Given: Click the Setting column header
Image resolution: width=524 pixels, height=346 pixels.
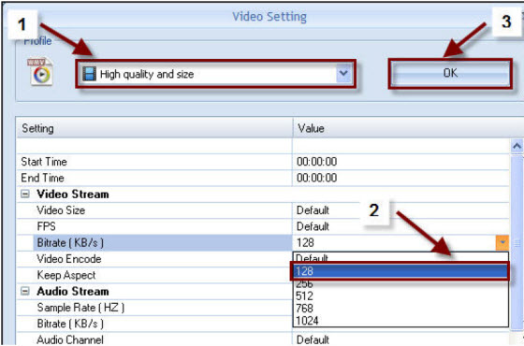Looking at the screenshot, I should 154,128.
